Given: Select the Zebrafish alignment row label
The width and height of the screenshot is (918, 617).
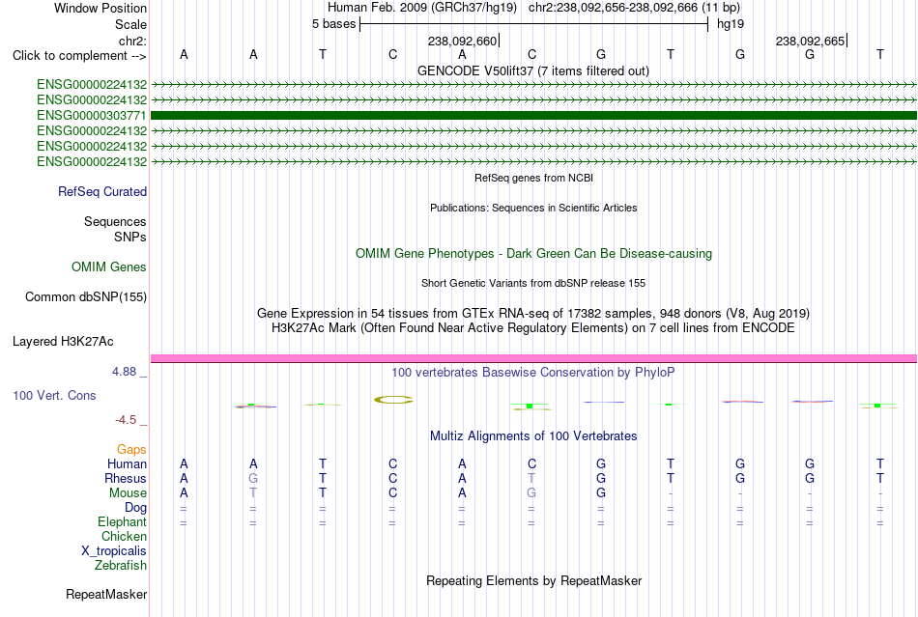Looking at the screenshot, I should click(121, 566).
